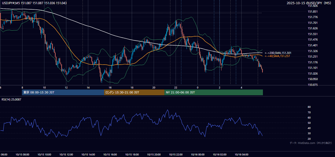
Task: Click the 10/15 18:00 date axis label
Action: coord(132,155)
